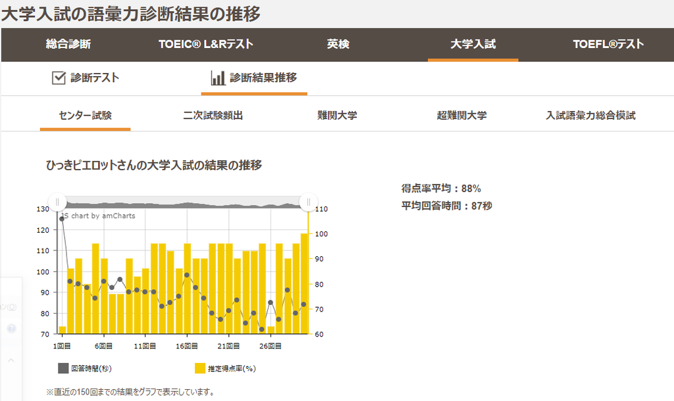Click the faded help question-mark icon
Image resolution: width=674 pixels, height=401 pixels.
pos(12,329)
